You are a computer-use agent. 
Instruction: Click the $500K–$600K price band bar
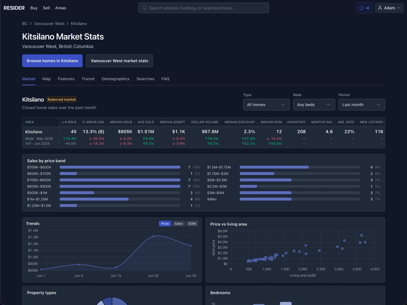120,167
